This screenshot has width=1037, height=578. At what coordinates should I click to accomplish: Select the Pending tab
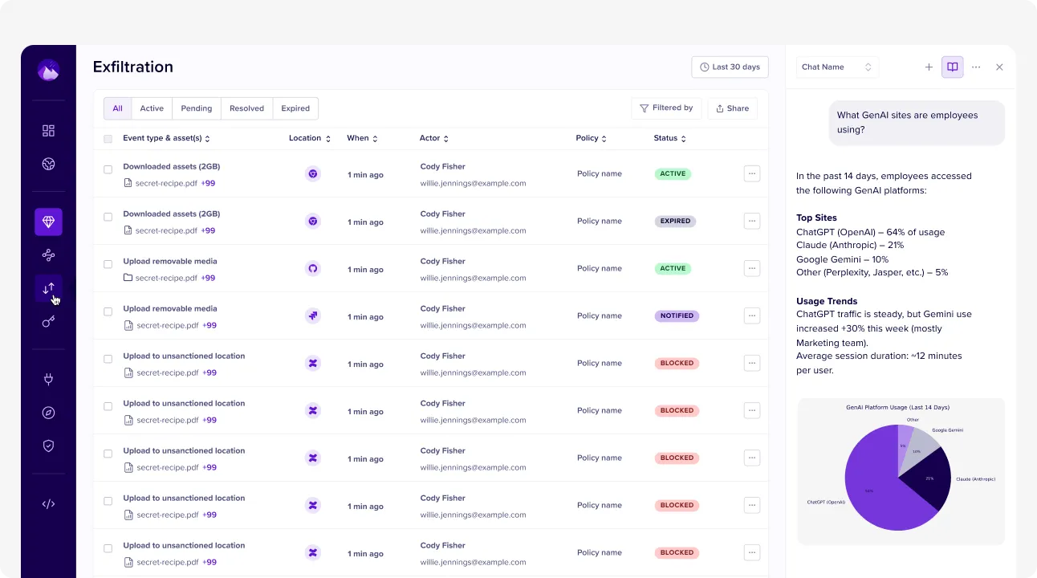tap(196, 108)
